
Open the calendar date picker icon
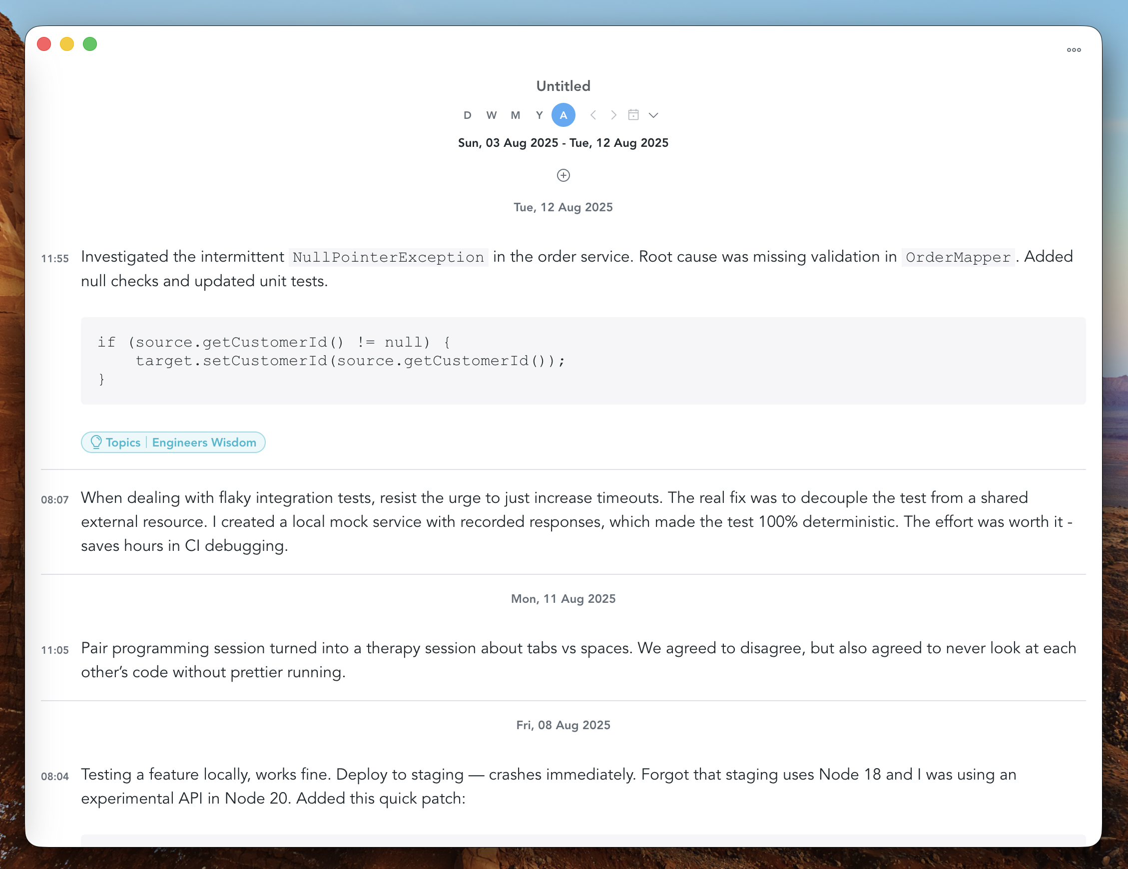point(633,115)
